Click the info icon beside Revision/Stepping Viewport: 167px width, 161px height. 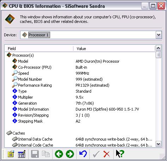[x=15, y=115]
